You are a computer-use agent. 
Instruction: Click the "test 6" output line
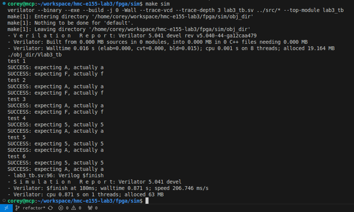(x=16, y=156)
